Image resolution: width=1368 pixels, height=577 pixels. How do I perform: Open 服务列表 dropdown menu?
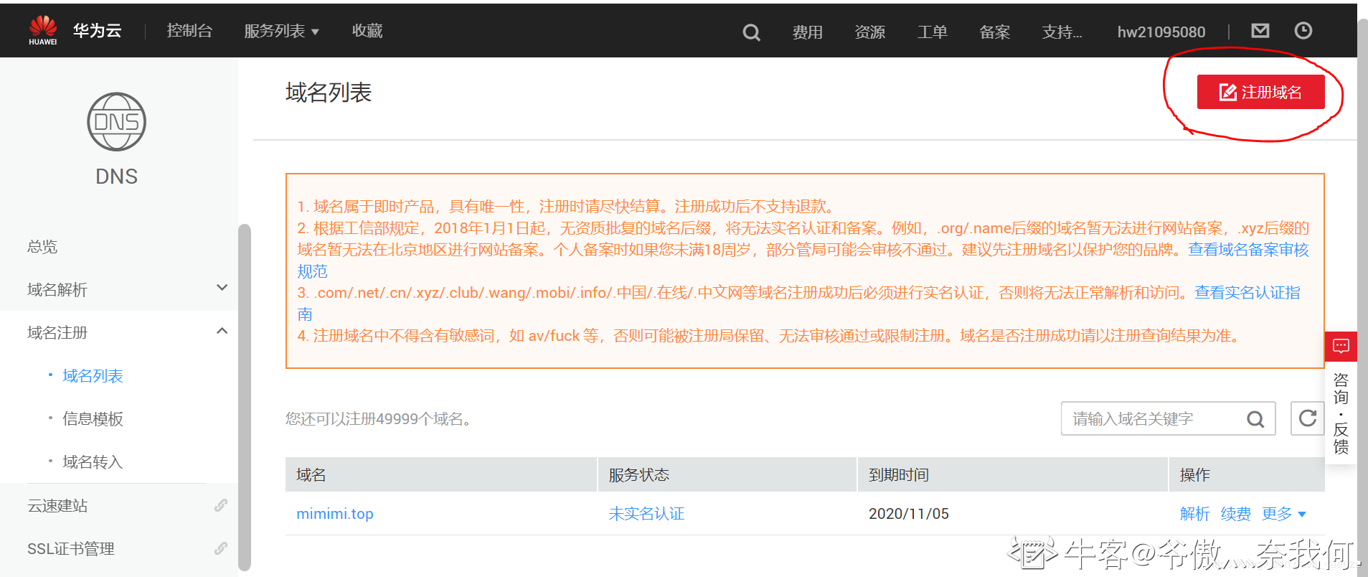[x=281, y=31]
